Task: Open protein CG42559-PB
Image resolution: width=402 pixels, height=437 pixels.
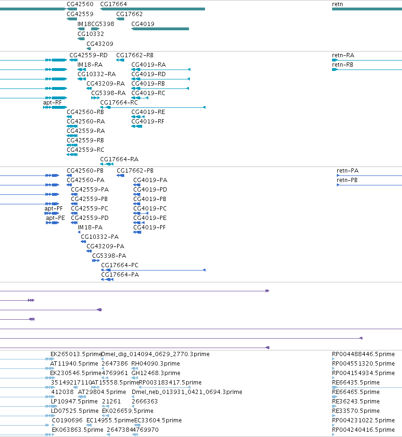Action: tap(89, 199)
